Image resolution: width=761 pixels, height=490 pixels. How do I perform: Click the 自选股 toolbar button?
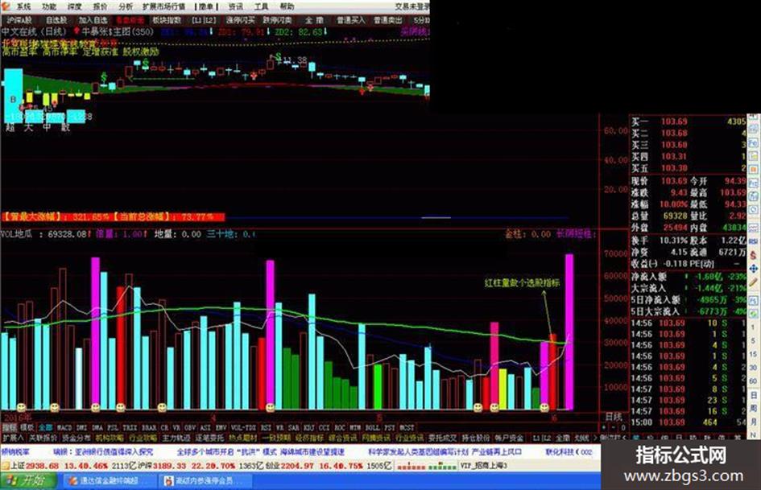tap(56, 20)
